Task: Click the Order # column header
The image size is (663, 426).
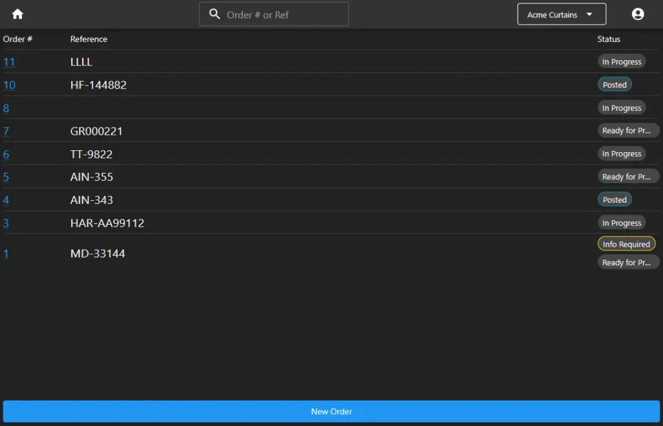Action: coord(17,39)
